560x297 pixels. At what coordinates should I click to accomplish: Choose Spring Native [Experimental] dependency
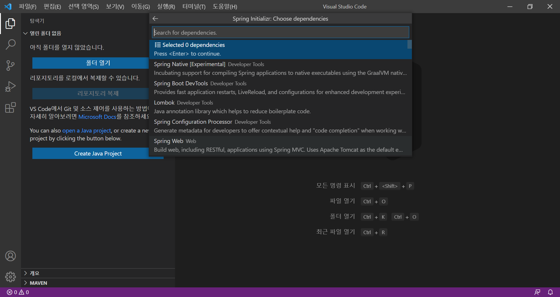(280, 68)
